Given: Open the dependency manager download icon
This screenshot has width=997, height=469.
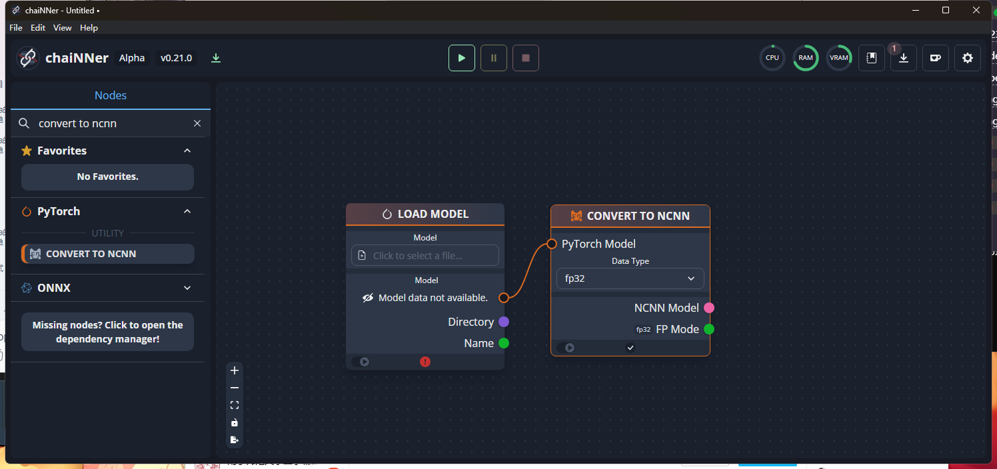Looking at the screenshot, I should click(x=904, y=58).
